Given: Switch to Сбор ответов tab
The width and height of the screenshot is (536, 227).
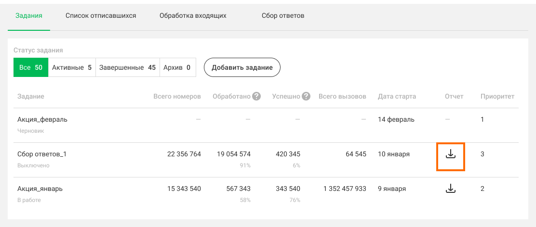Looking at the screenshot, I should point(283,16).
